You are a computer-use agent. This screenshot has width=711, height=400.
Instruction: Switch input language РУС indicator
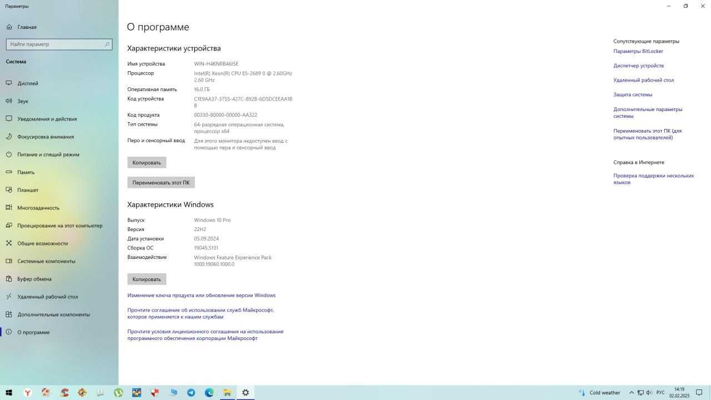coord(660,393)
